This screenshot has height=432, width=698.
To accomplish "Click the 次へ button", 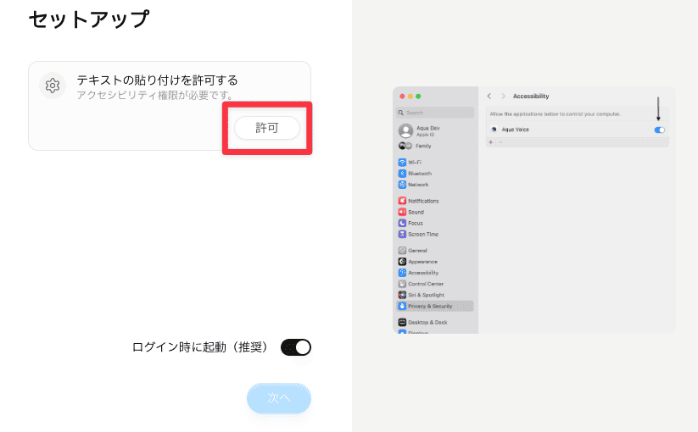I will pos(279,398).
